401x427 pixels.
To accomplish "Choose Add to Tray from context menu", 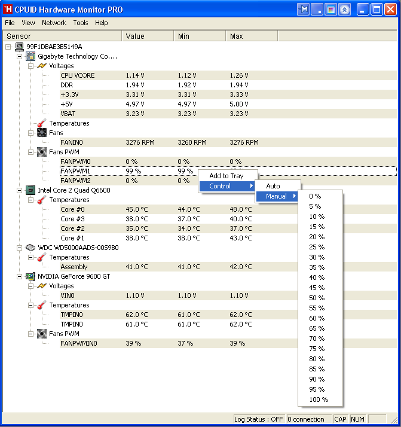I will pos(228,176).
